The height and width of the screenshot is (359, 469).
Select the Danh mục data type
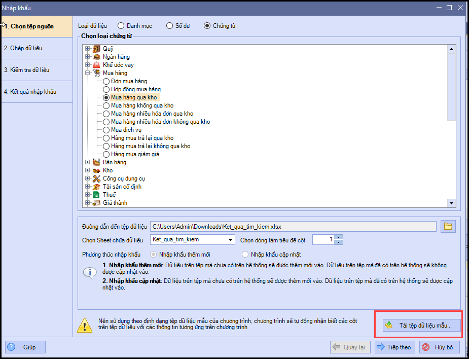pyautogui.click(x=121, y=26)
